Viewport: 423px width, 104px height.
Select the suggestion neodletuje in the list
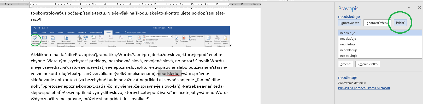click(x=380, y=33)
